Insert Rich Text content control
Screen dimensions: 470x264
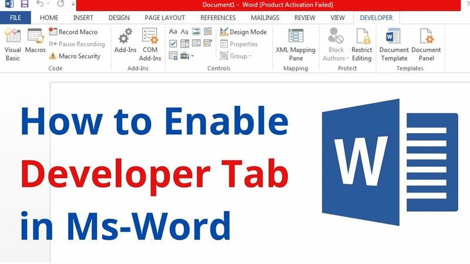click(173, 32)
